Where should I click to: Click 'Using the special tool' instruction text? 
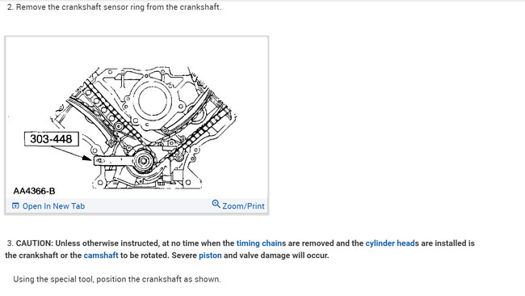pyautogui.click(x=117, y=279)
